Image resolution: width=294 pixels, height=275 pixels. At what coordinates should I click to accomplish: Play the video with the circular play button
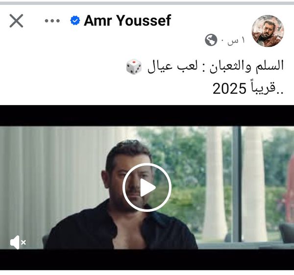coord(147,187)
